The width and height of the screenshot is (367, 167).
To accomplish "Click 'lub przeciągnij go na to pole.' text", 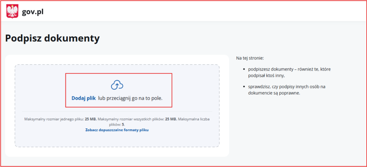I will (x=130, y=98).
